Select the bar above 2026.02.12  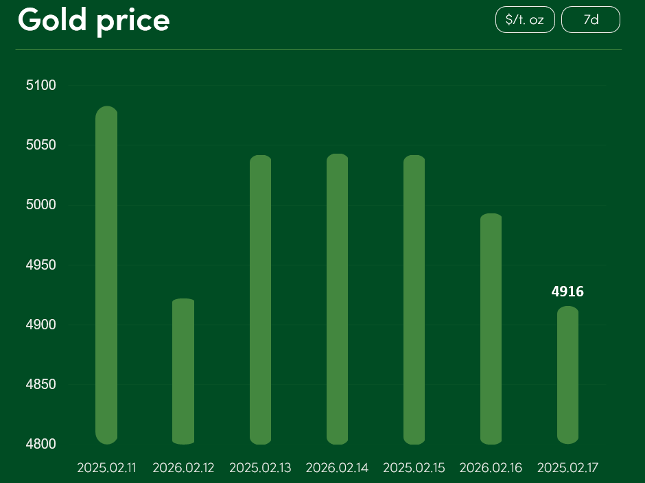(183, 371)
